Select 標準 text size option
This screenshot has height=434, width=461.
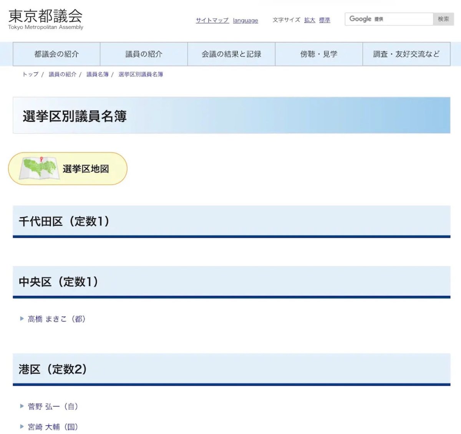point(325,20)
